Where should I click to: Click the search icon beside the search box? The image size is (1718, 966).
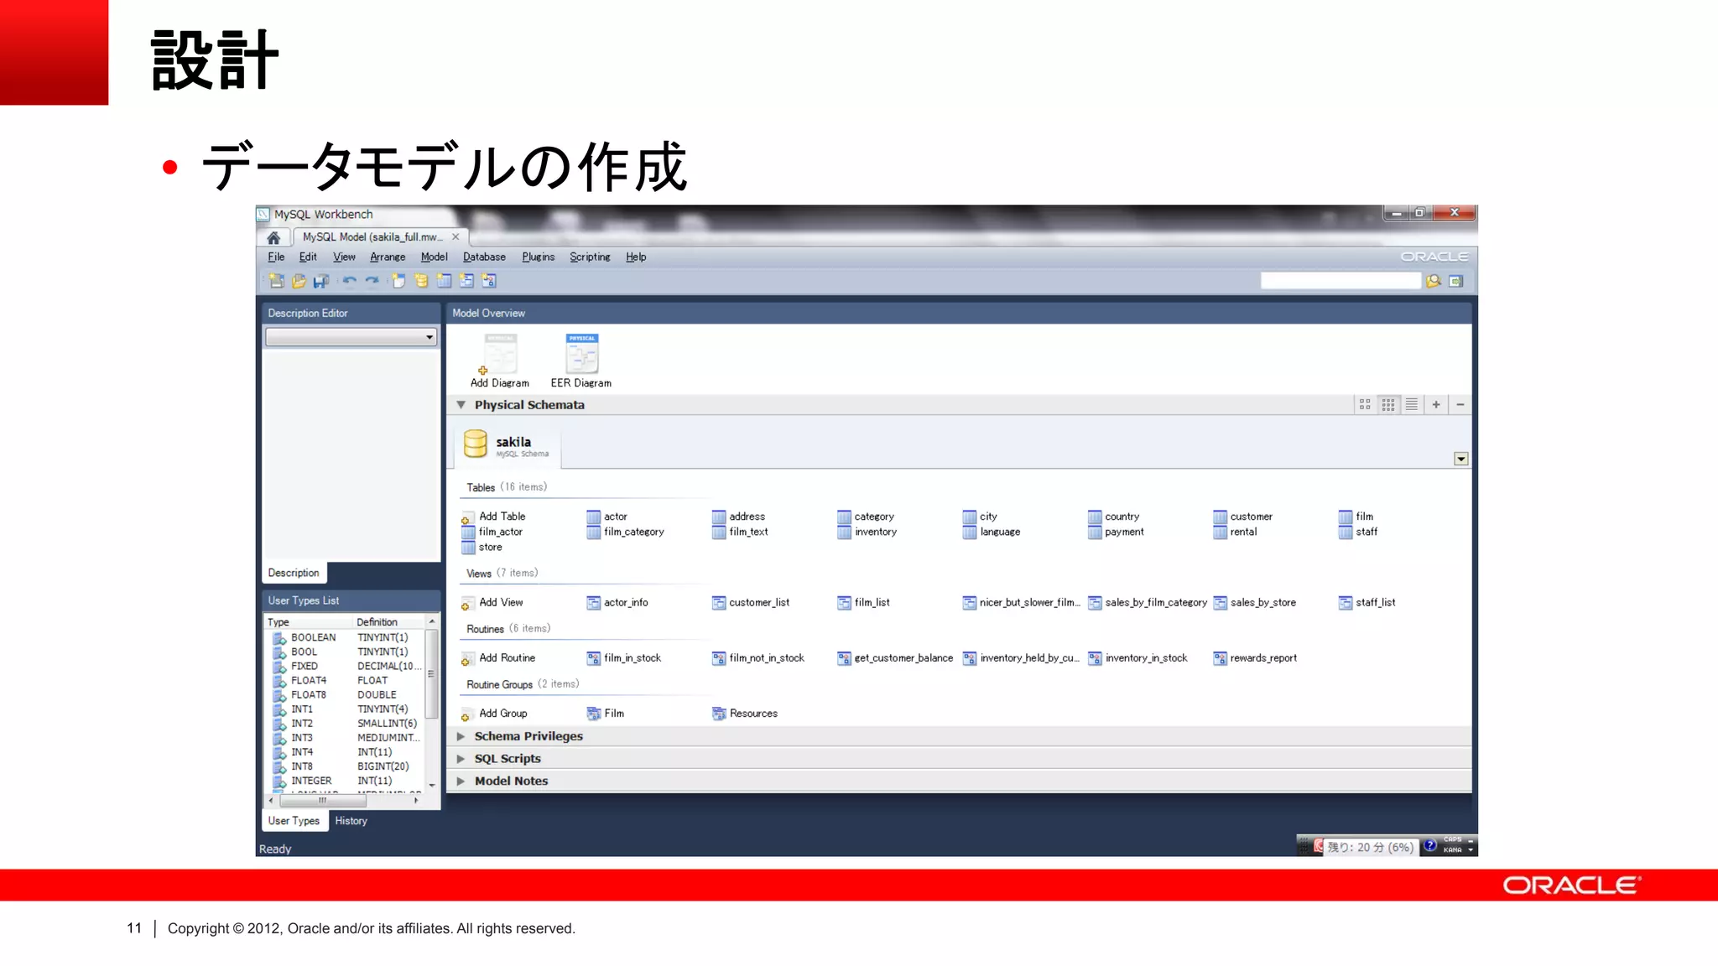pyautogui.click(x=1434, y=281)
